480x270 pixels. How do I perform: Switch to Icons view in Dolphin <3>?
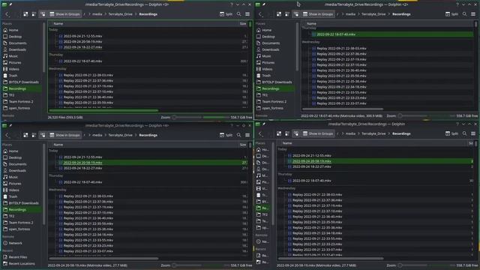pyautogui.click(x=25, y=14)
